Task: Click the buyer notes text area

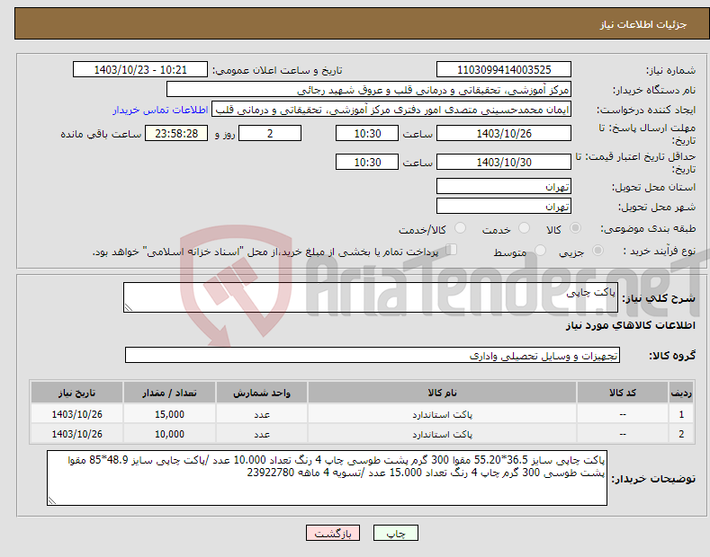Action: [327, 478]
